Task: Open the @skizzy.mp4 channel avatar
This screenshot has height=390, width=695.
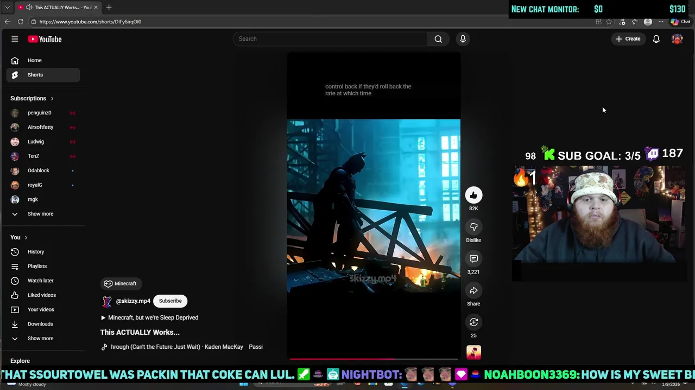Action: pos(107,301)
